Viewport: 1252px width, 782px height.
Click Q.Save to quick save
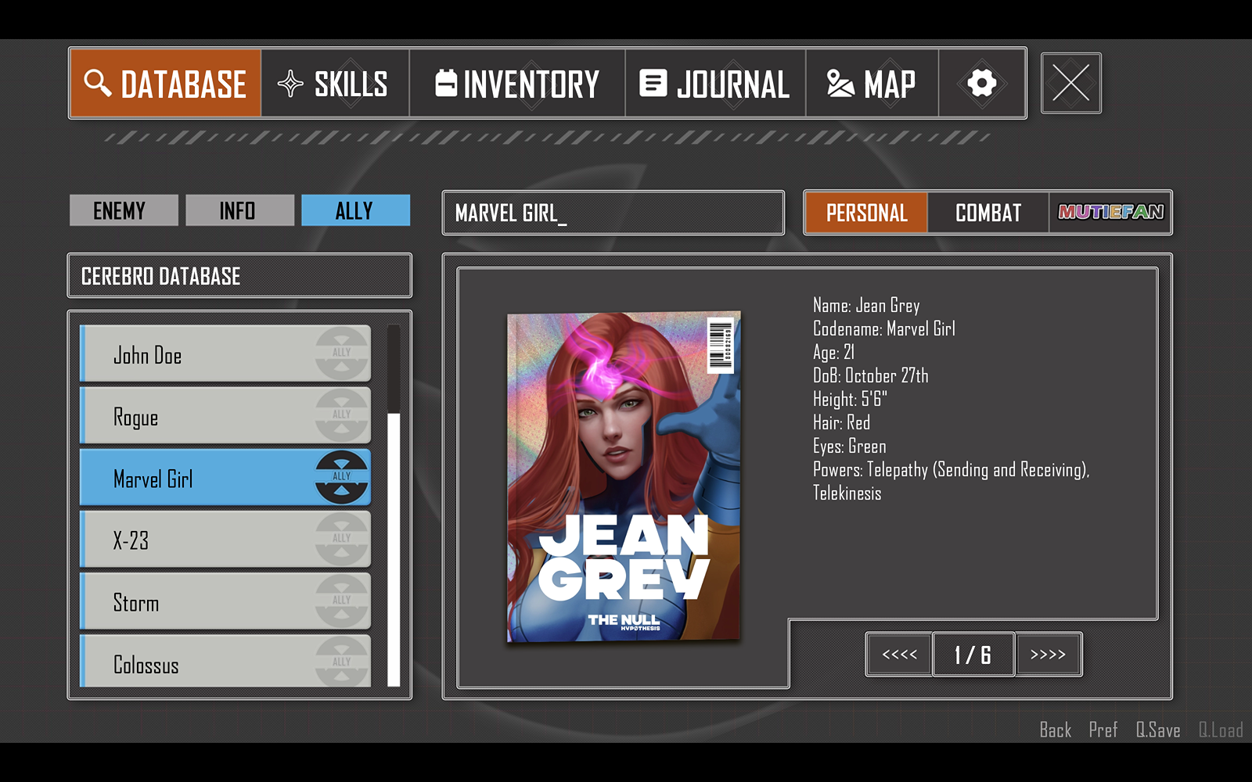(x=1158, y=730)
